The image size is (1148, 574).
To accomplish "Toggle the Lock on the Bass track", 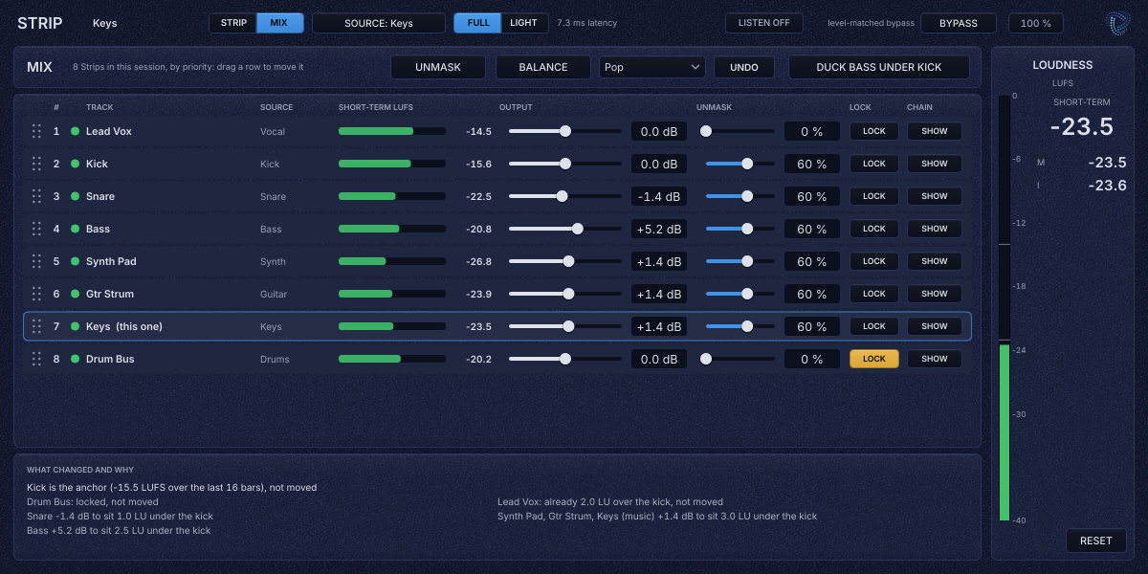I will pos(874,229).
